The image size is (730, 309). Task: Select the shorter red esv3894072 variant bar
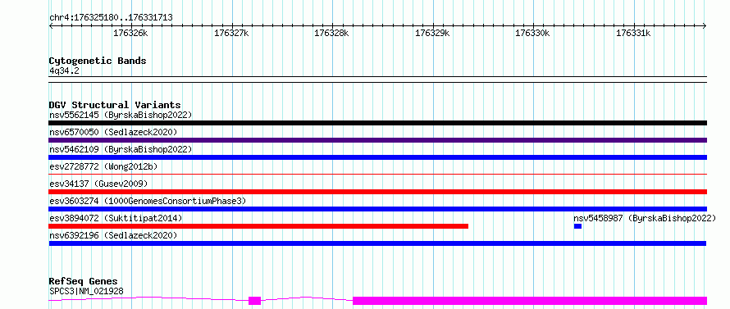coord(258,226)
